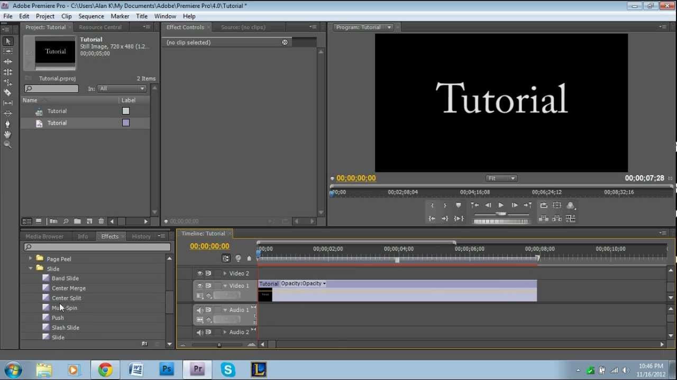Toggle sync lock for Video 1 track
The height and width of the screenshot is (380, 677).
(208, 286)
